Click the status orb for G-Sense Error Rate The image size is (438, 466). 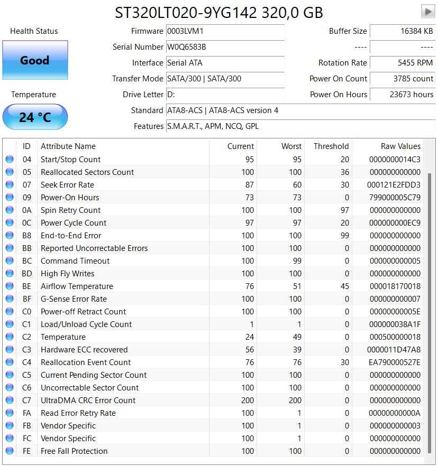pyautogui.click(x=10, y=299)
